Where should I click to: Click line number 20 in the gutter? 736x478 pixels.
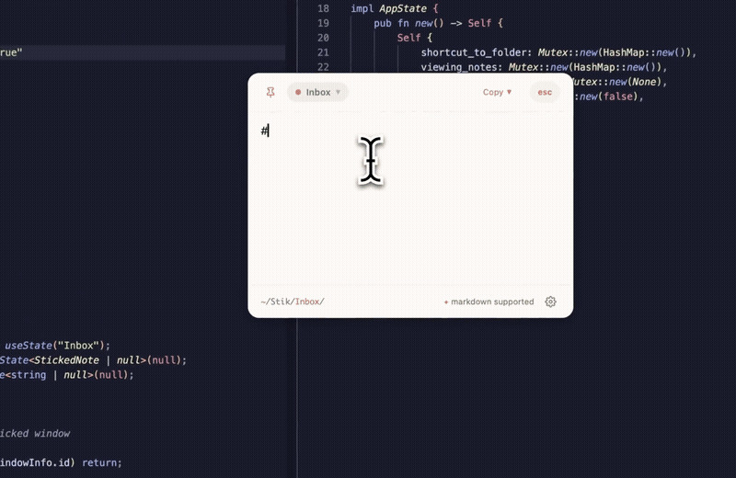[x=323, y=38]
